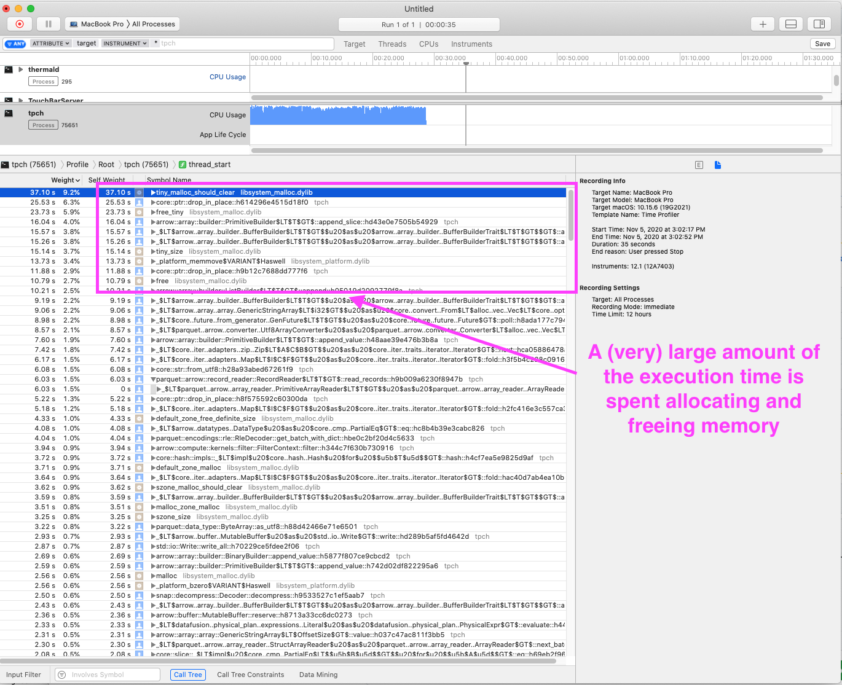Select thermald CPU Usage label
The image size is (842, 685).
(x=227, y=77)
